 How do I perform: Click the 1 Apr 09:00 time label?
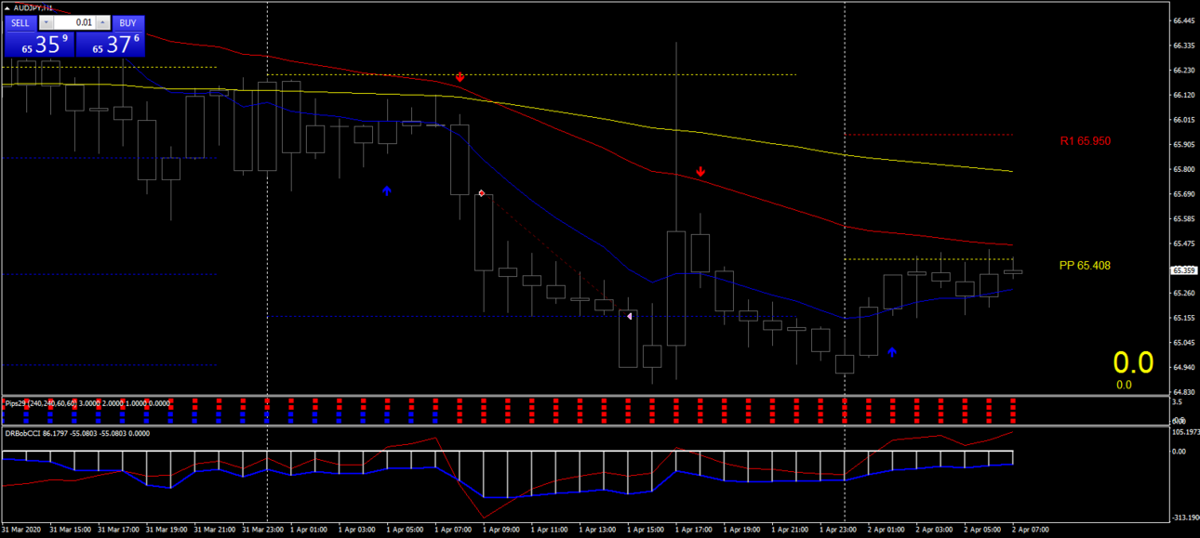[502, 530]
